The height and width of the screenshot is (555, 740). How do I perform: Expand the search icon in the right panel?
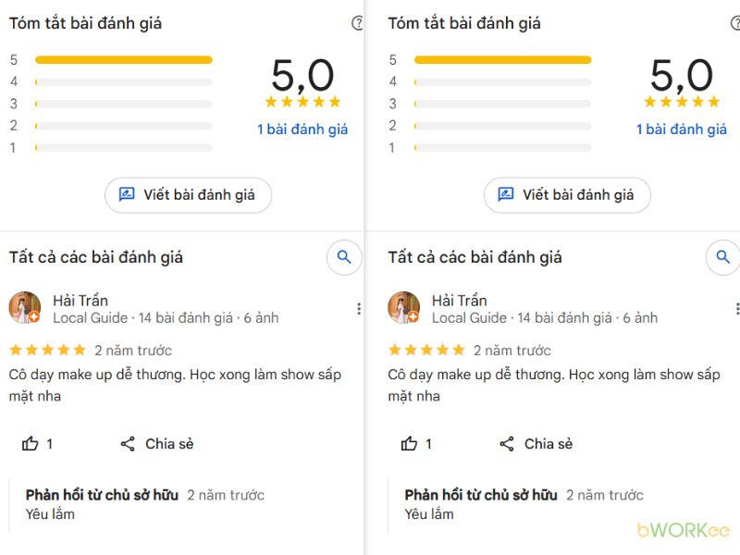pyautogui.click(x=722, y=257)
